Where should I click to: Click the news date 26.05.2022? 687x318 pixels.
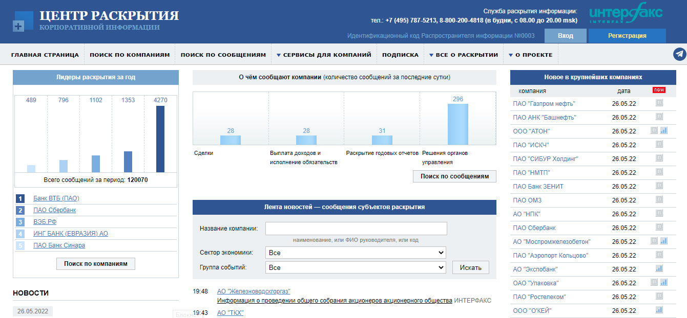[33, 311]
